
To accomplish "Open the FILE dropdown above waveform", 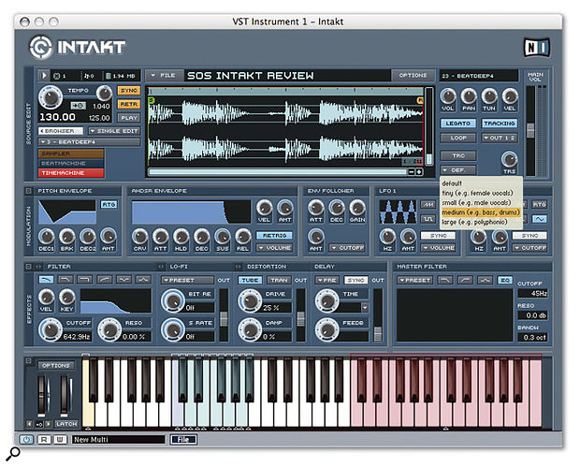I will click(164, 76).
